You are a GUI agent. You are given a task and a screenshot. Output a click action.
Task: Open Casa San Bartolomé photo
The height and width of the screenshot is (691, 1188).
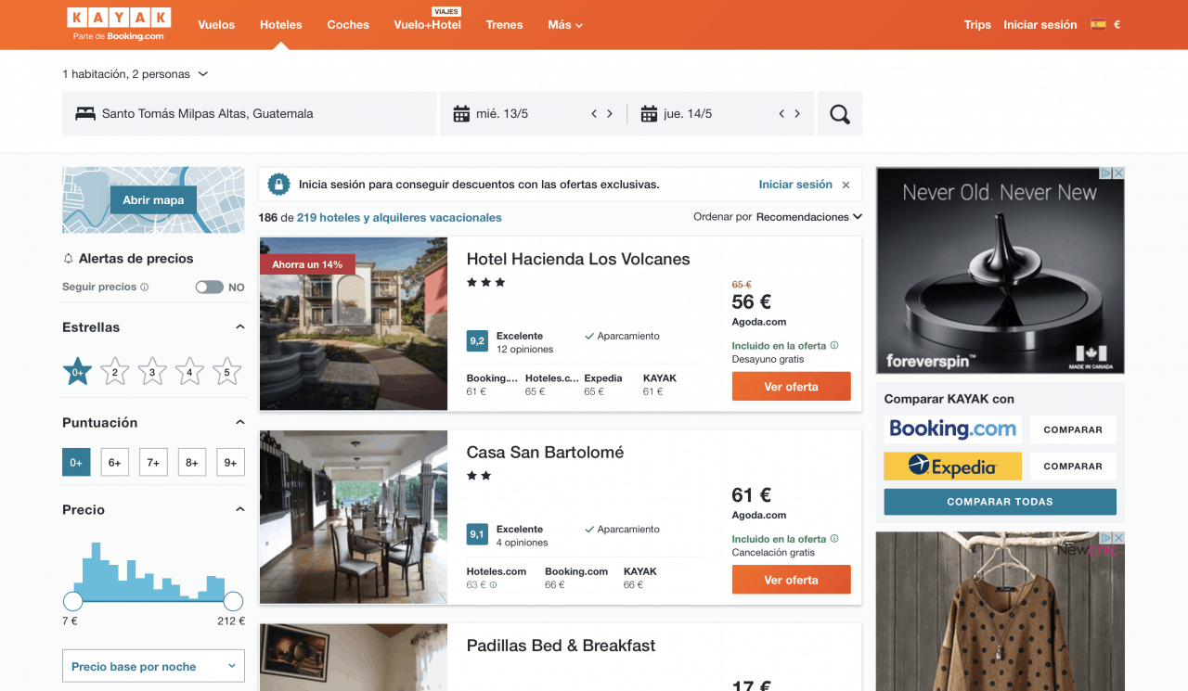coord(354,518)
